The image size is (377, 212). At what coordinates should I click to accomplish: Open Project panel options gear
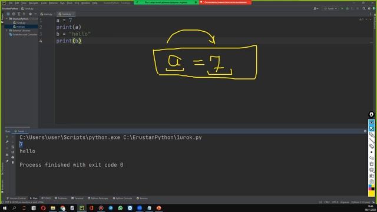click(x=30, y=14)
